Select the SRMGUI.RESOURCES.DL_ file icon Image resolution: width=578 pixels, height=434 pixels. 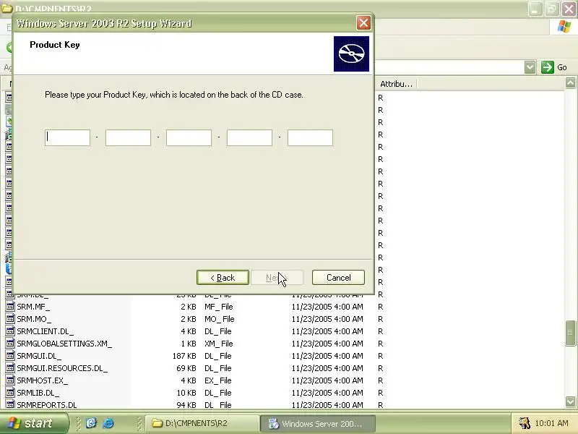pos(10,368)
